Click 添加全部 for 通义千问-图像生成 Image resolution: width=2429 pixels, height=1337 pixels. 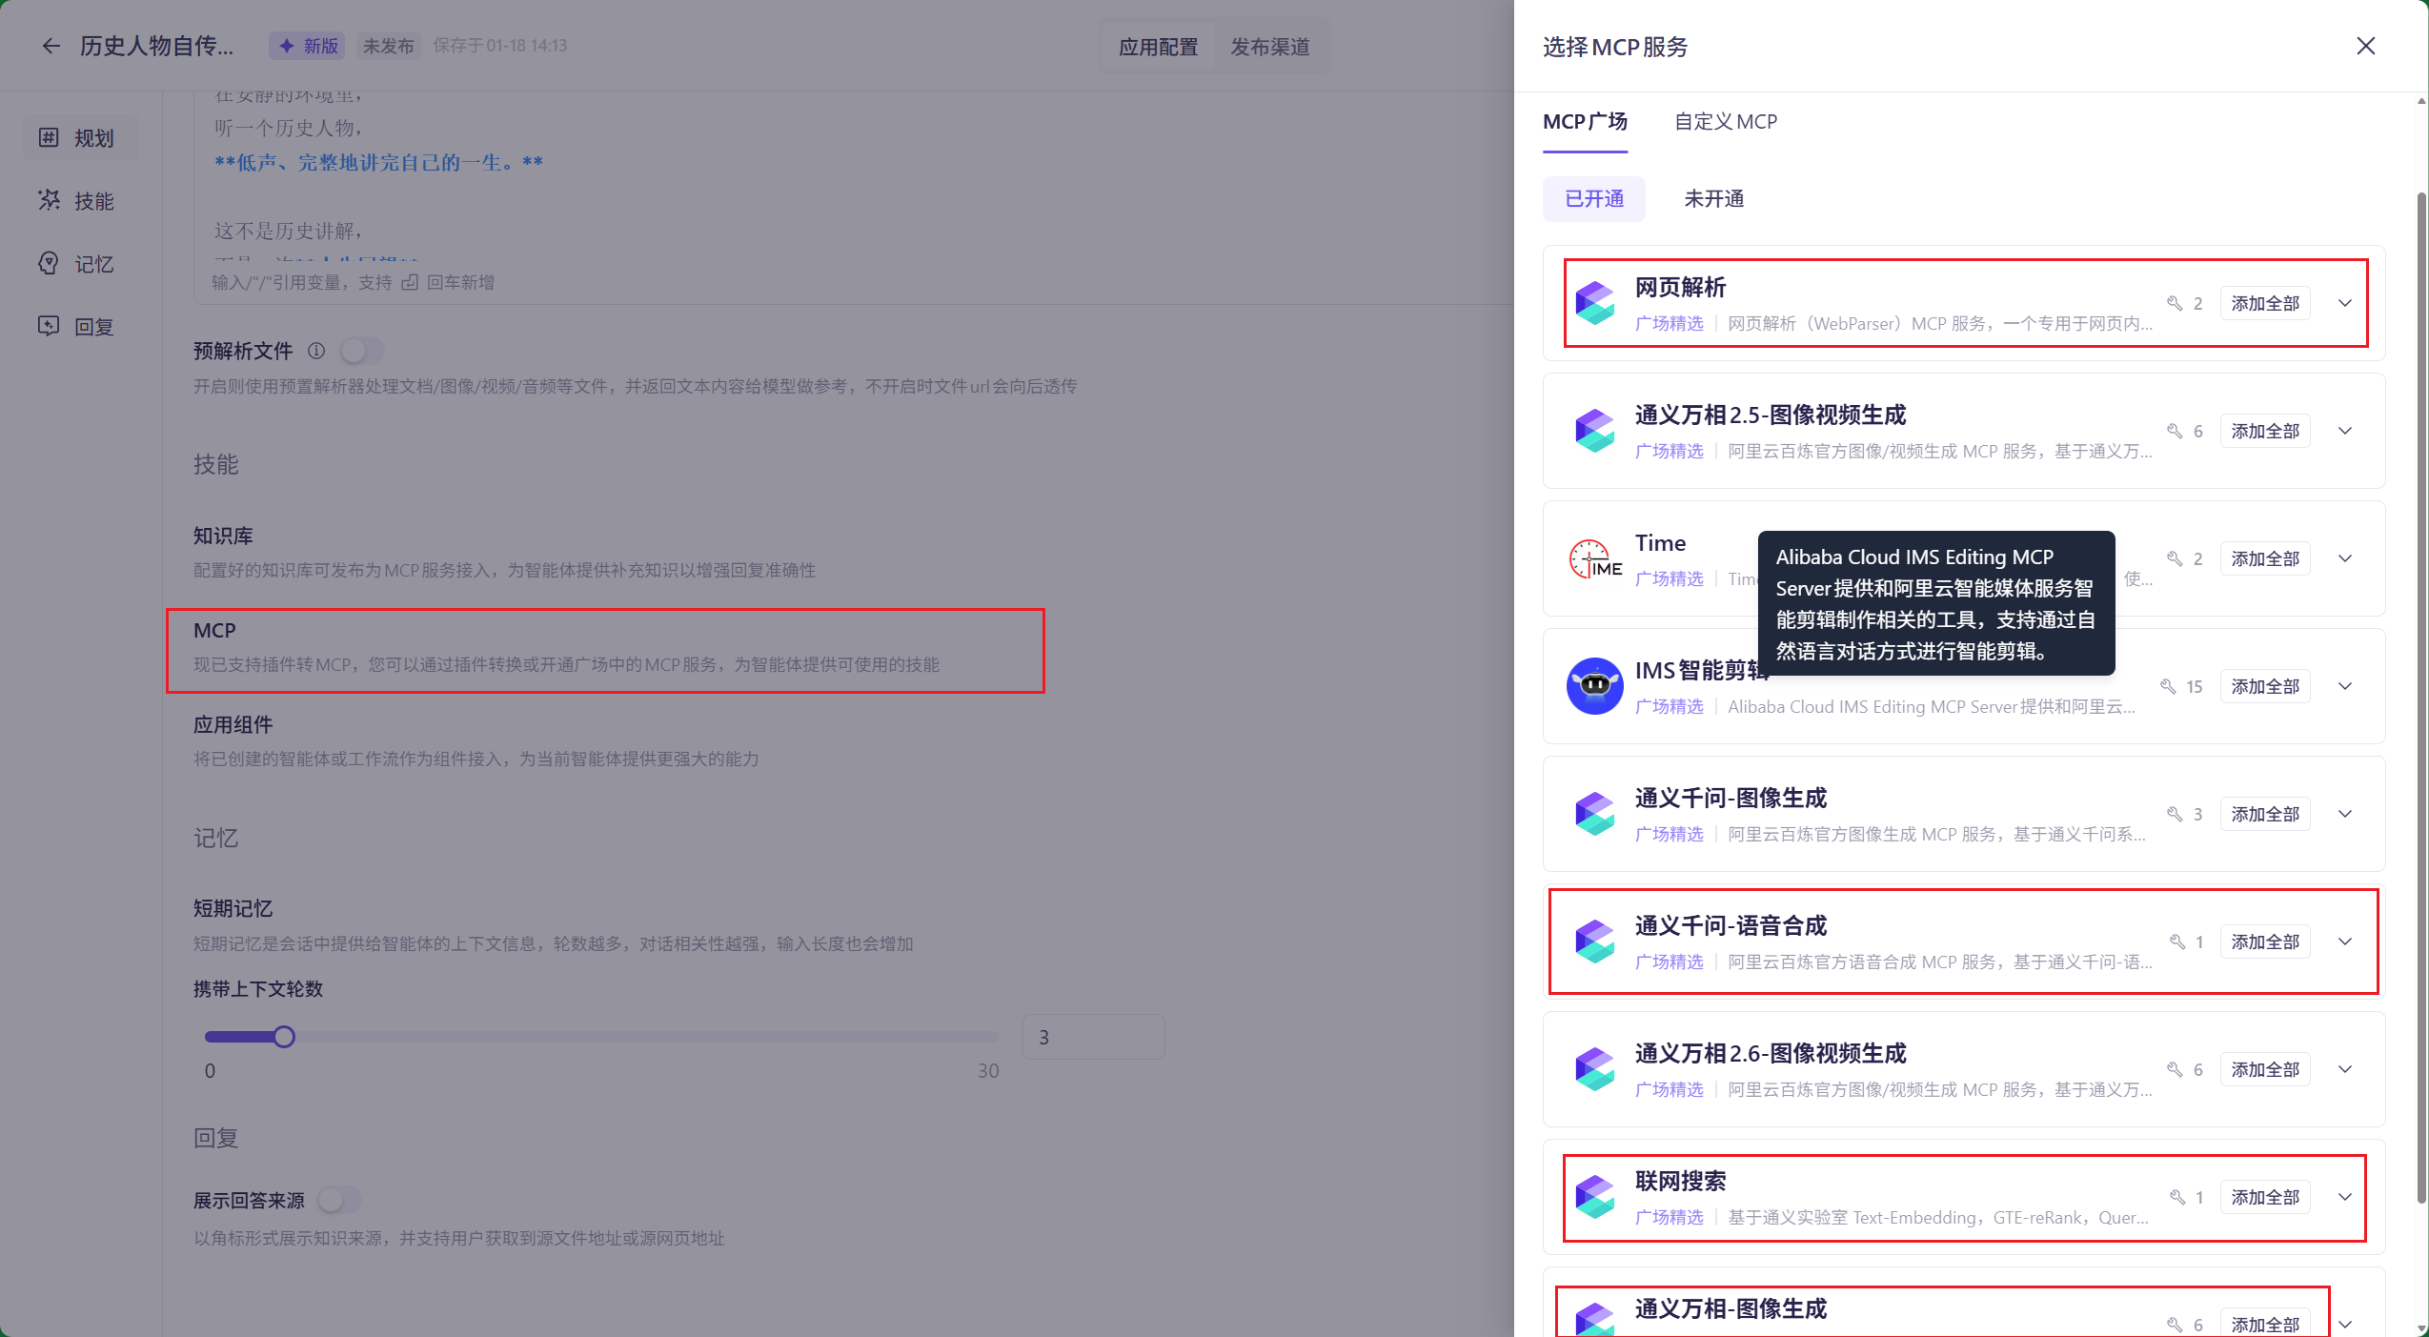pyautogui.click(x=2264, y=814)
